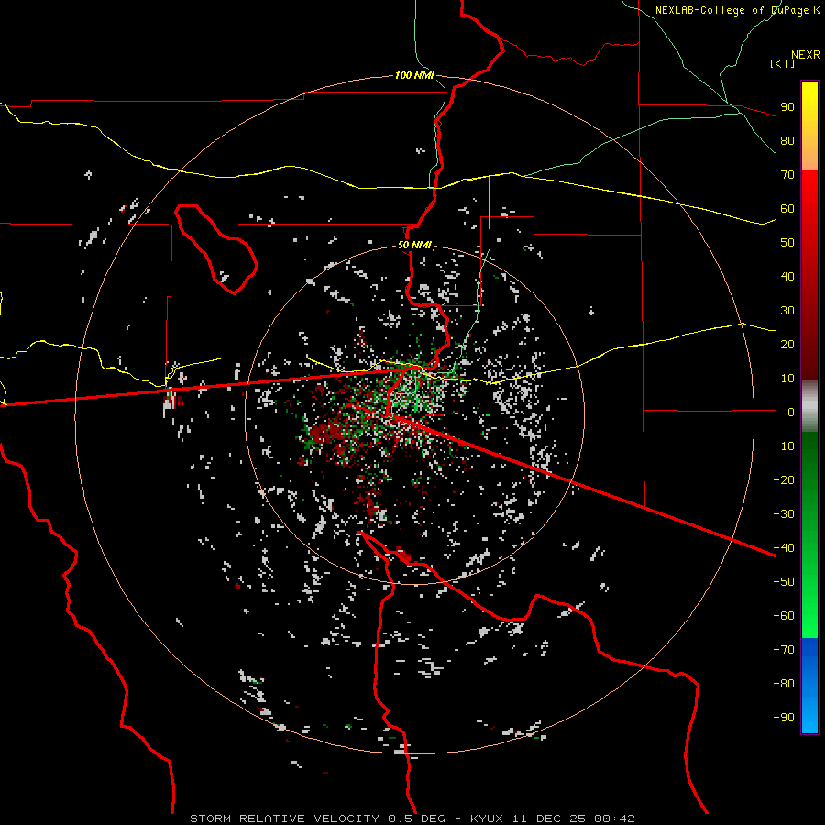Click the 50 value on the velocity scale
Screen dimensions: 825x825
point(787,243)
